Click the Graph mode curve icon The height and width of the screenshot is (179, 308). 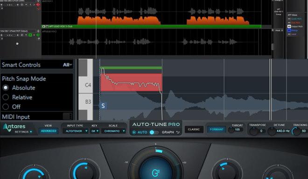pyautogui.click(x=178, y=132)
